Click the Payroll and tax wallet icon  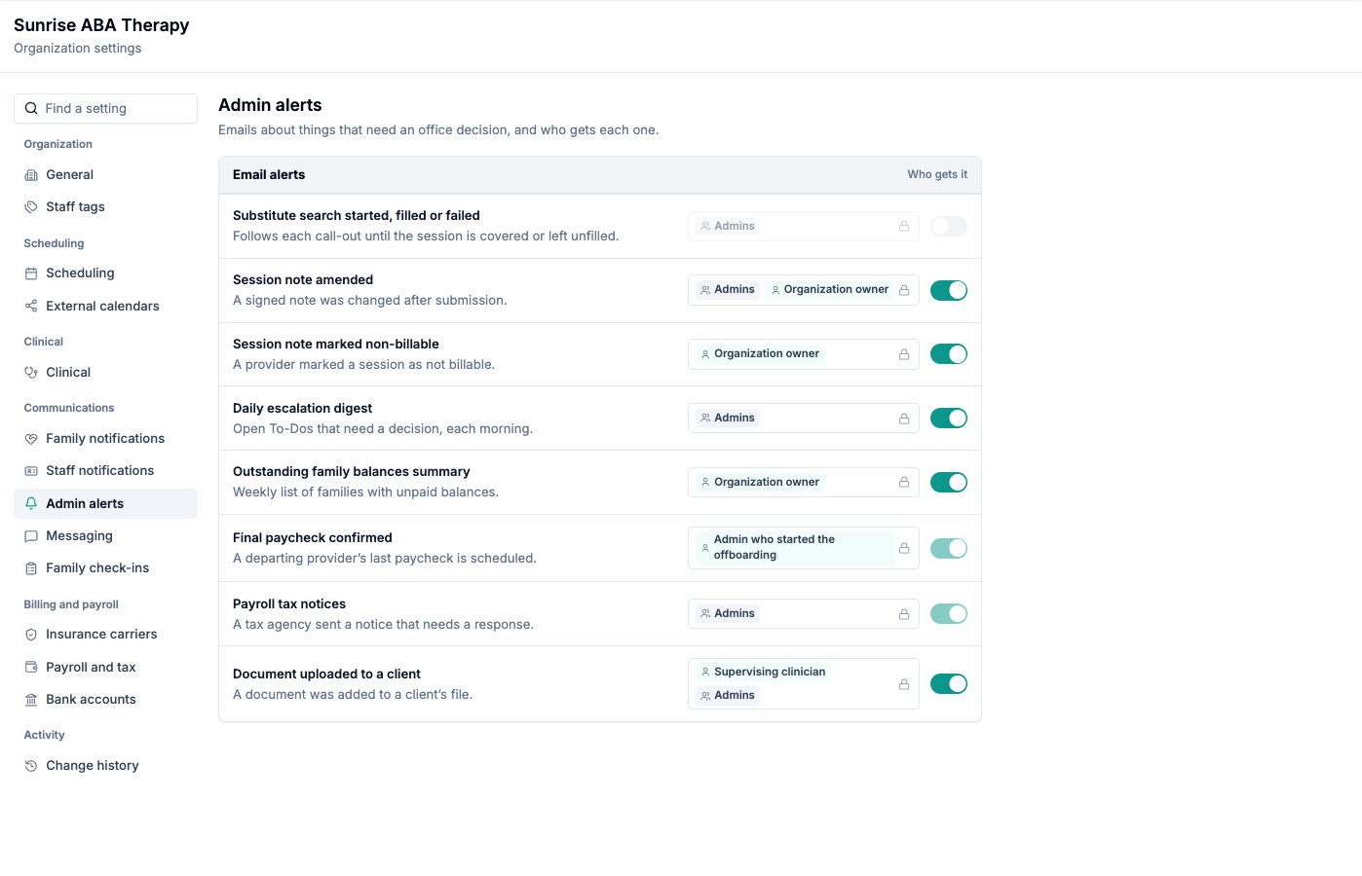[31, 668]
